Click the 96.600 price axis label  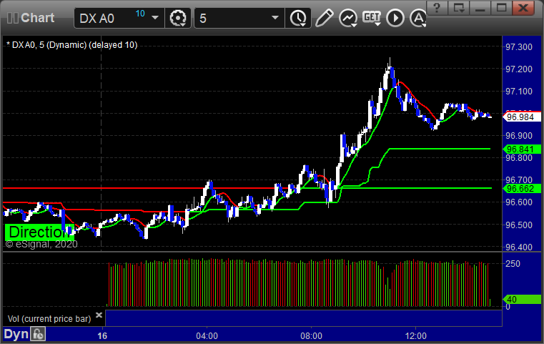click(519, 202)
